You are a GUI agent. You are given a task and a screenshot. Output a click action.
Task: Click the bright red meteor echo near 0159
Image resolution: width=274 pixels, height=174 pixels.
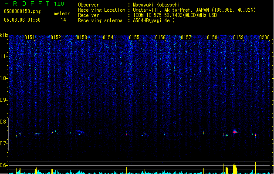click(235, 132)
